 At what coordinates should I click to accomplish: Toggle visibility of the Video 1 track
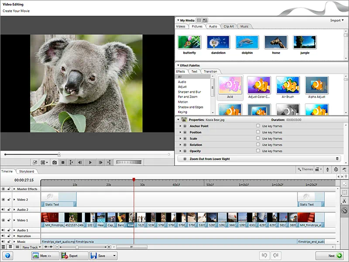[x=3, y=220]
